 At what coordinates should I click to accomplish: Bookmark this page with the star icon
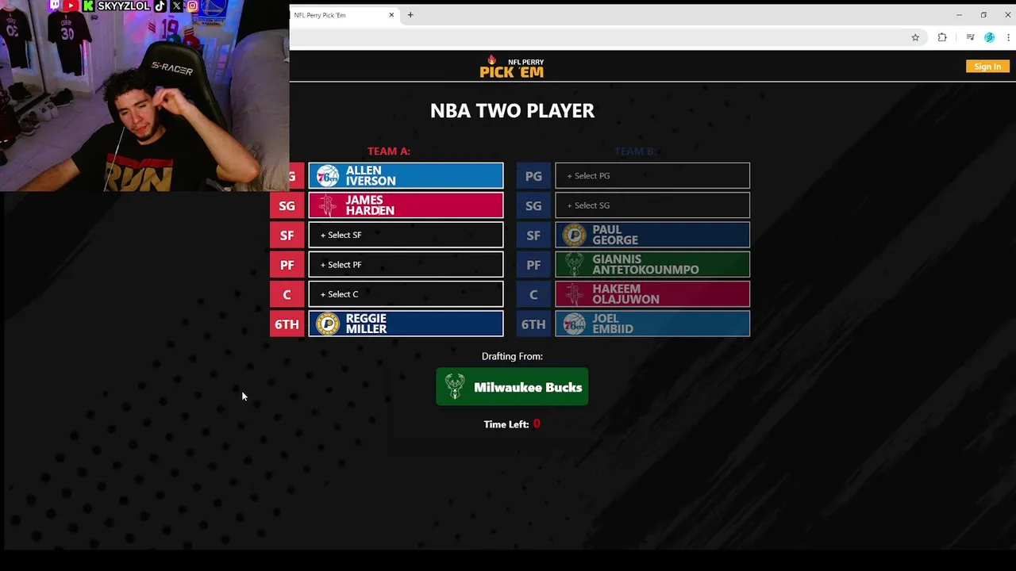(x=915, y=37)
